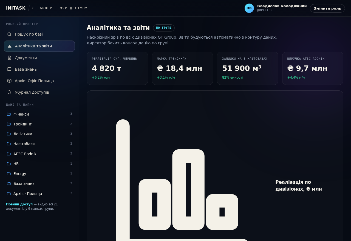Open the АГЗС Rodnik folder

click(x=39, y=154)
